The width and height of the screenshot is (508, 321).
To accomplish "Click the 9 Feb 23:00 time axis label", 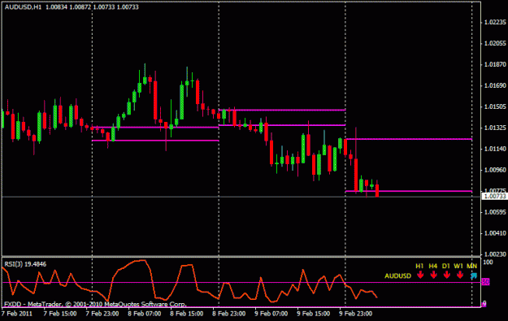I will point(355,314).
